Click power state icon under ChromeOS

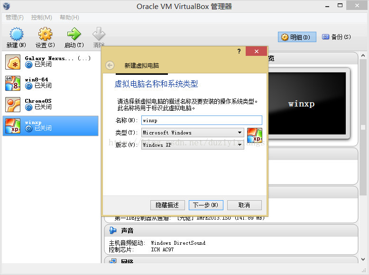point(29,107)
